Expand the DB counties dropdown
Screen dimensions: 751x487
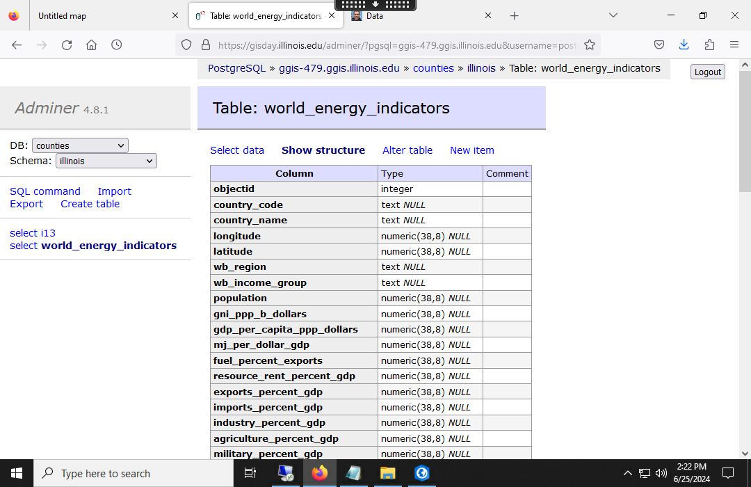tap(80, 145)
